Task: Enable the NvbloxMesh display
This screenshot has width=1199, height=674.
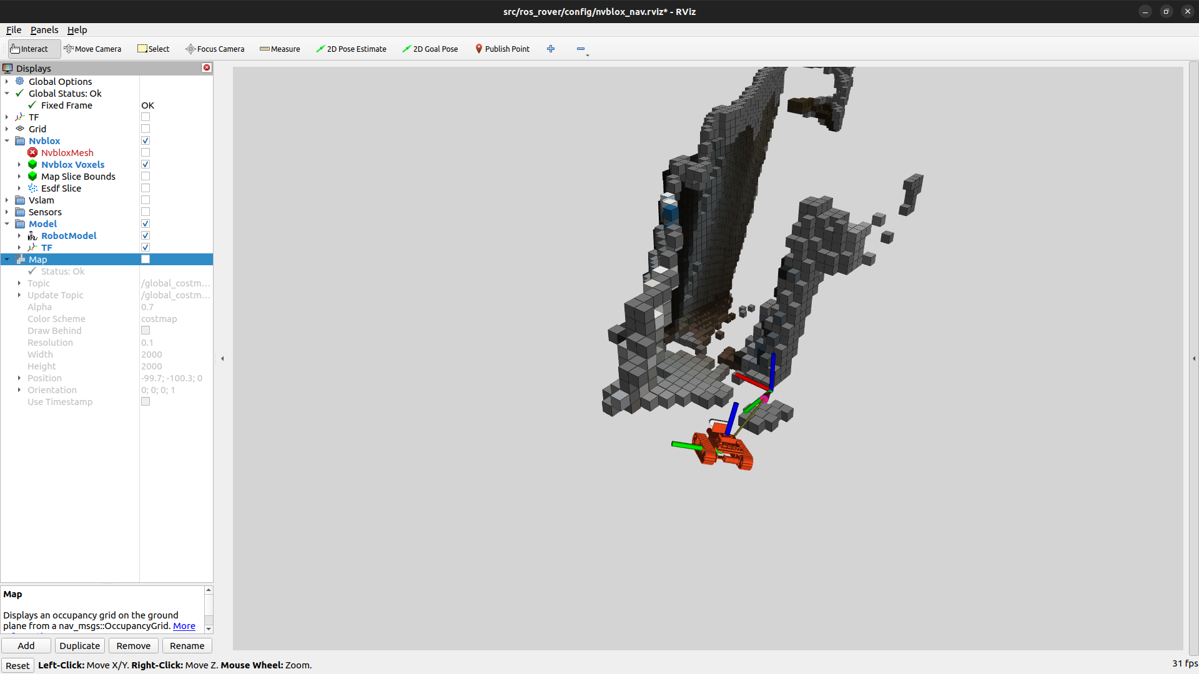Action: 145,152
